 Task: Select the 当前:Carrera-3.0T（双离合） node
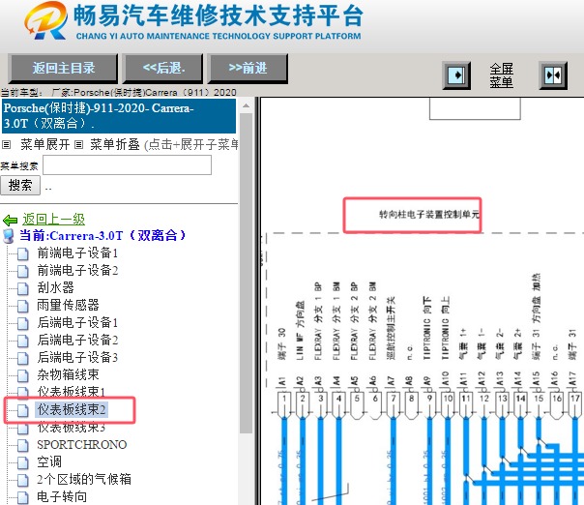(x=102, y=235)
